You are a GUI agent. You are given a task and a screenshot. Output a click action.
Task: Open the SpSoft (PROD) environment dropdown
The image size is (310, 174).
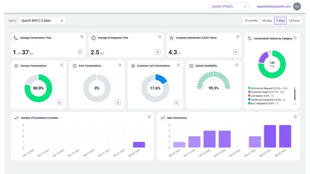tap(228, 6)
